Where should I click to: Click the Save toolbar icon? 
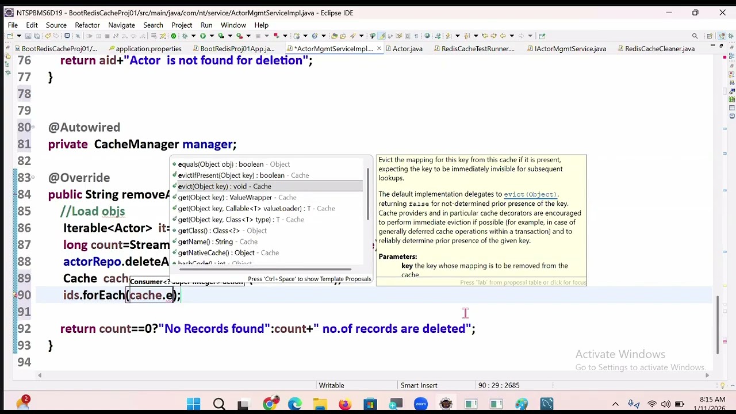[29, 36]
